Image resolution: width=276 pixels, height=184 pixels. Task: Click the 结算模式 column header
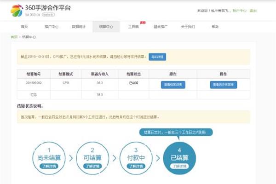[x=66, y=74]
